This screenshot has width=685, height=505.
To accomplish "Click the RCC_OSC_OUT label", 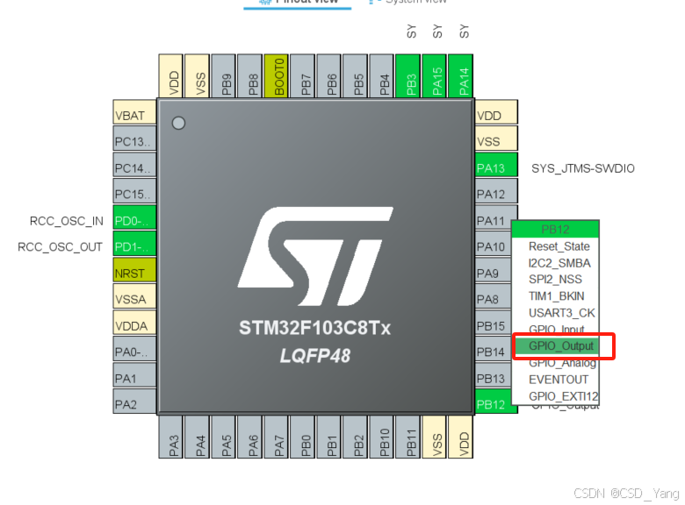I will point(60,247).
